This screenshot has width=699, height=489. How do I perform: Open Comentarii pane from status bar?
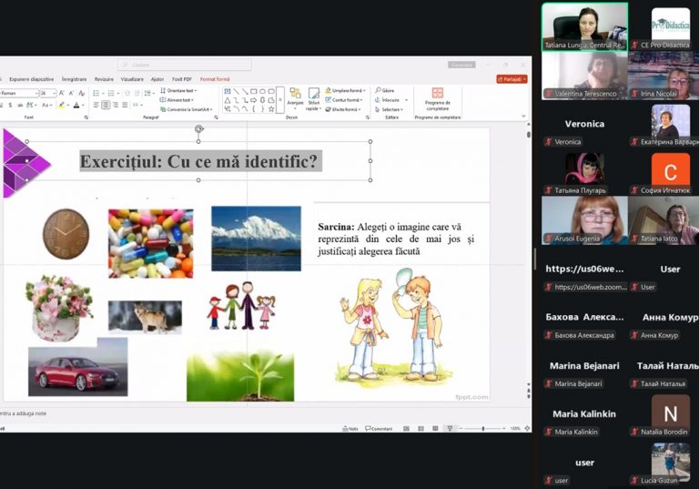[379, 428]
